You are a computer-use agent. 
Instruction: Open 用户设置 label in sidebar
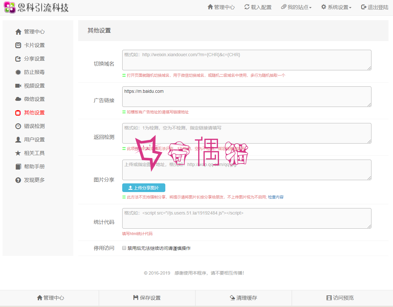34,140
